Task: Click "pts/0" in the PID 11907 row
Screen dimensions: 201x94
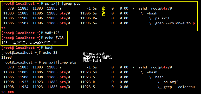Action: (65, 23)
